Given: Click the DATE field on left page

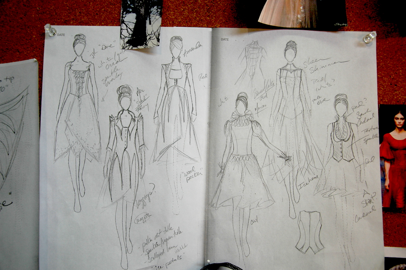Looking at the screenshot, I should pyautogui.click(x=61, y=35).
